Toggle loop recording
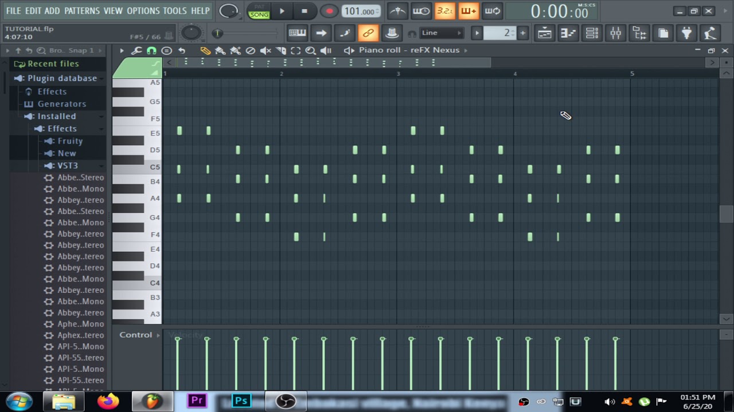This screenshot has height=412, width=734. coord(492,11)
